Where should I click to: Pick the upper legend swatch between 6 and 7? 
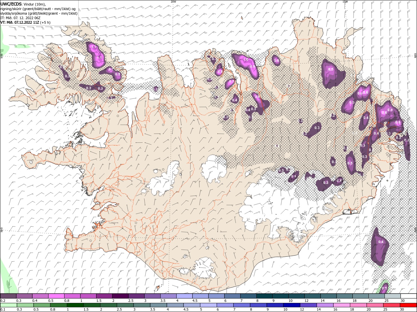232,296
